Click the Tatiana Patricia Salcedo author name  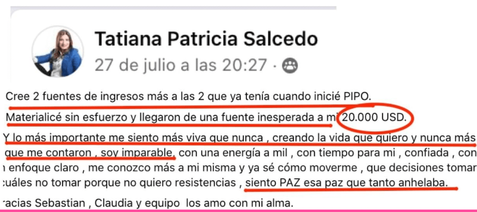206,39
